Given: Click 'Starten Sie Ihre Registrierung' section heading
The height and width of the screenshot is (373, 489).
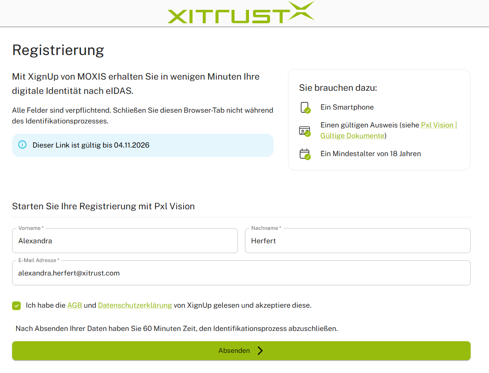Looking at the screenshot, I should [103, 206].
